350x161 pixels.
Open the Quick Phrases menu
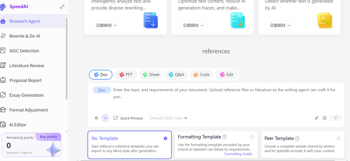128,118
